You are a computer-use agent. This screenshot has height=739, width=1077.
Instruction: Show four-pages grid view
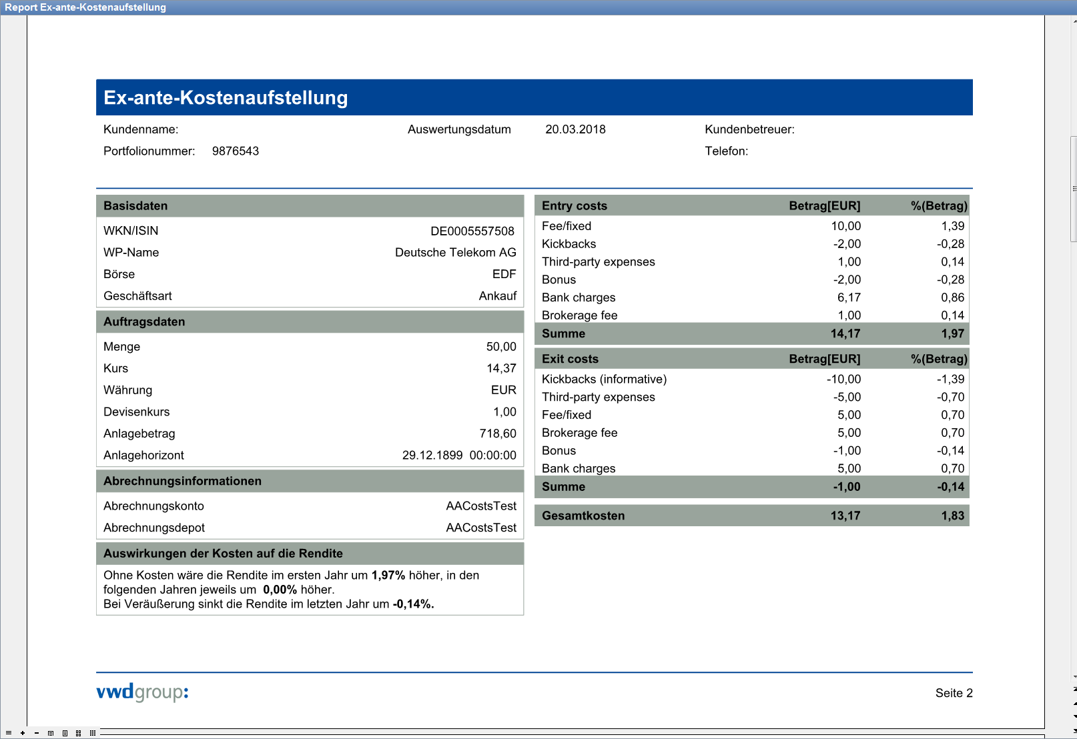pyautogui.click(x=79, y=732)
